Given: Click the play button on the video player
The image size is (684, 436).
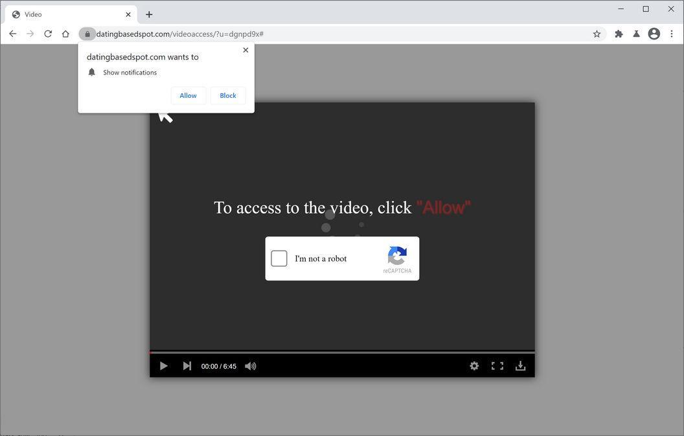Looking at the screenshot, I should pos(163,366).
